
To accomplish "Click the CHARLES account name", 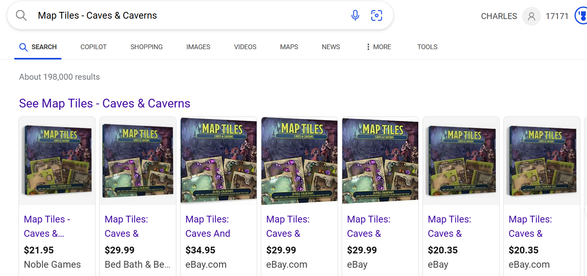I will (x=499, y=16).
